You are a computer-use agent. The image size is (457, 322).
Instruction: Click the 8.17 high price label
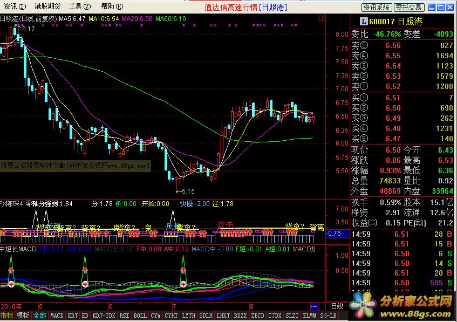point(28,29)
